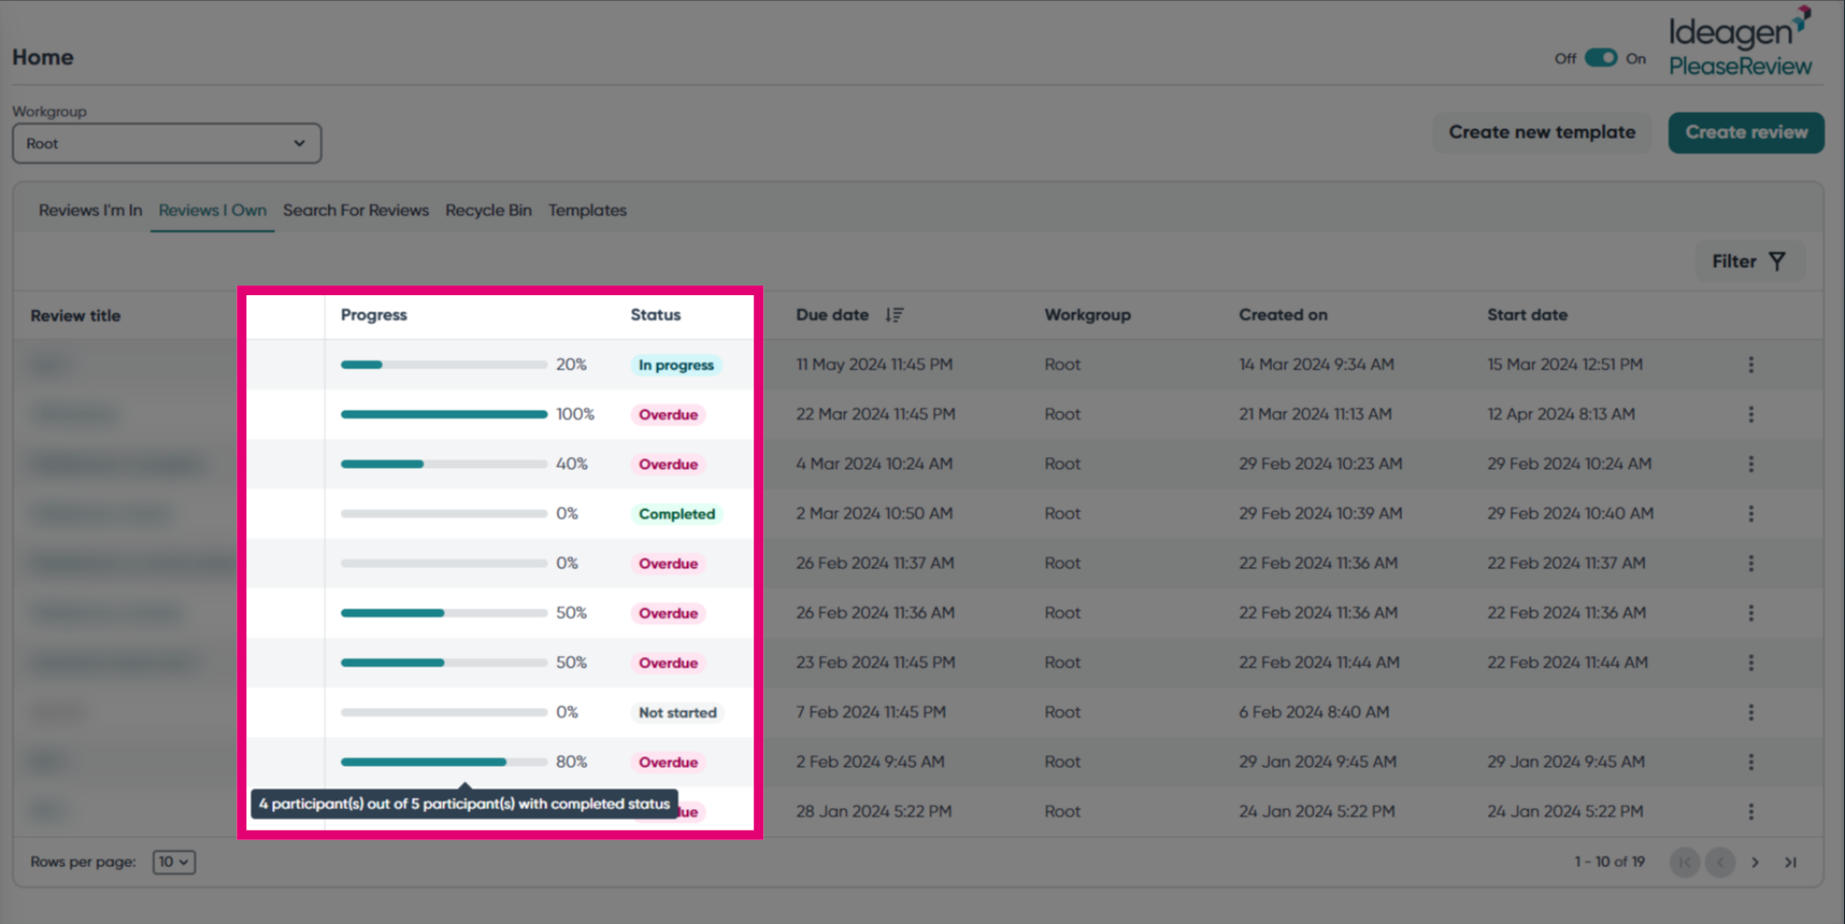
Task: Click the Home page heading
Action: 42,58
